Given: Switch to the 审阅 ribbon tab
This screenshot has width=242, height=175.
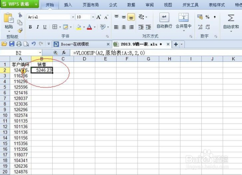Looking at the screenshot, I should [150, 5].
